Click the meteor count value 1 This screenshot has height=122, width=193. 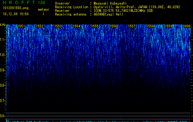tap(44, 14)
